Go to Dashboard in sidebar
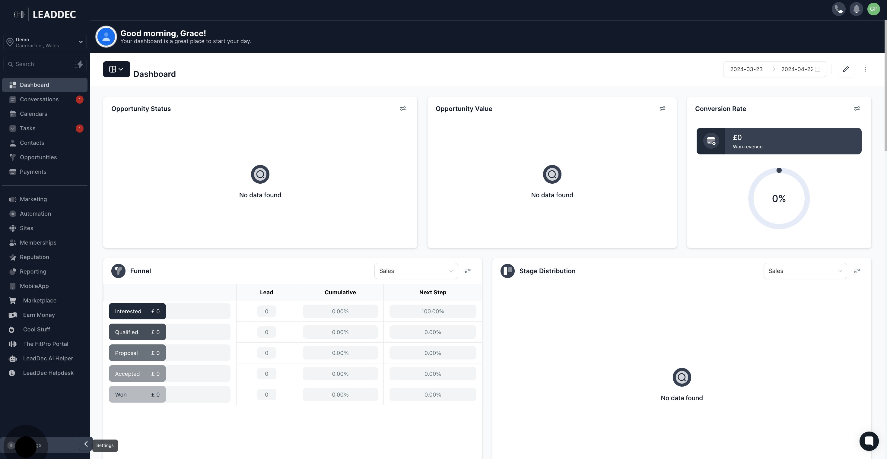 [45, 85]
